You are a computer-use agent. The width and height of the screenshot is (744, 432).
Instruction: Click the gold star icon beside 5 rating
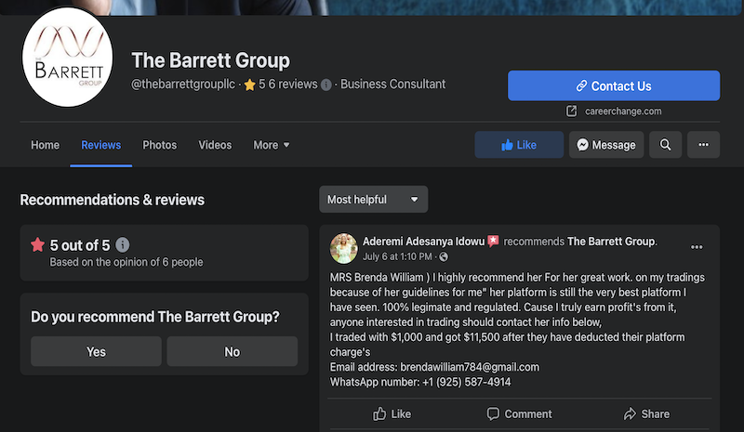[x=249, y=85]
